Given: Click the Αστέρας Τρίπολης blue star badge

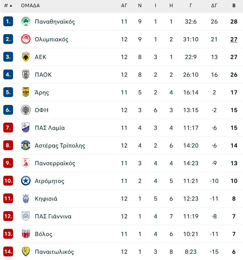Looking at the screenshot, I should (x=26, y=146).
